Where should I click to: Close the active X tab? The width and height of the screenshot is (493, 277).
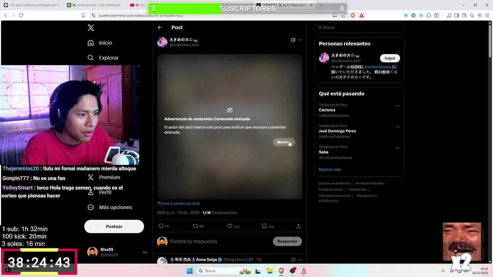tap(311, 5)
